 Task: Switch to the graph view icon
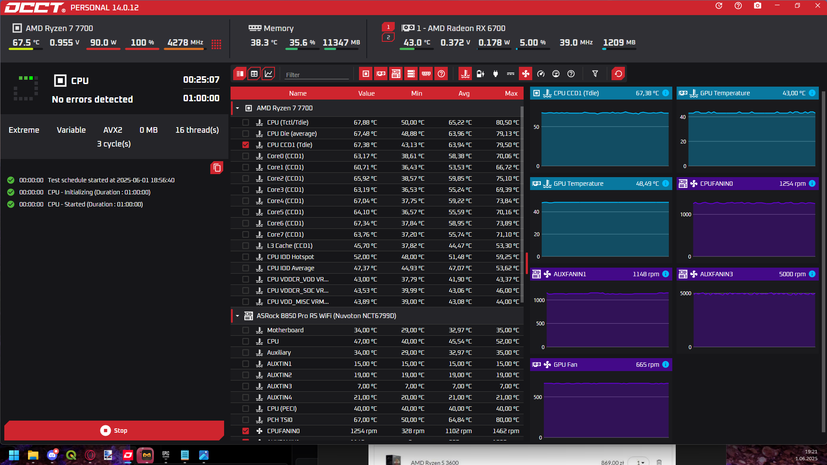[268, 74]
